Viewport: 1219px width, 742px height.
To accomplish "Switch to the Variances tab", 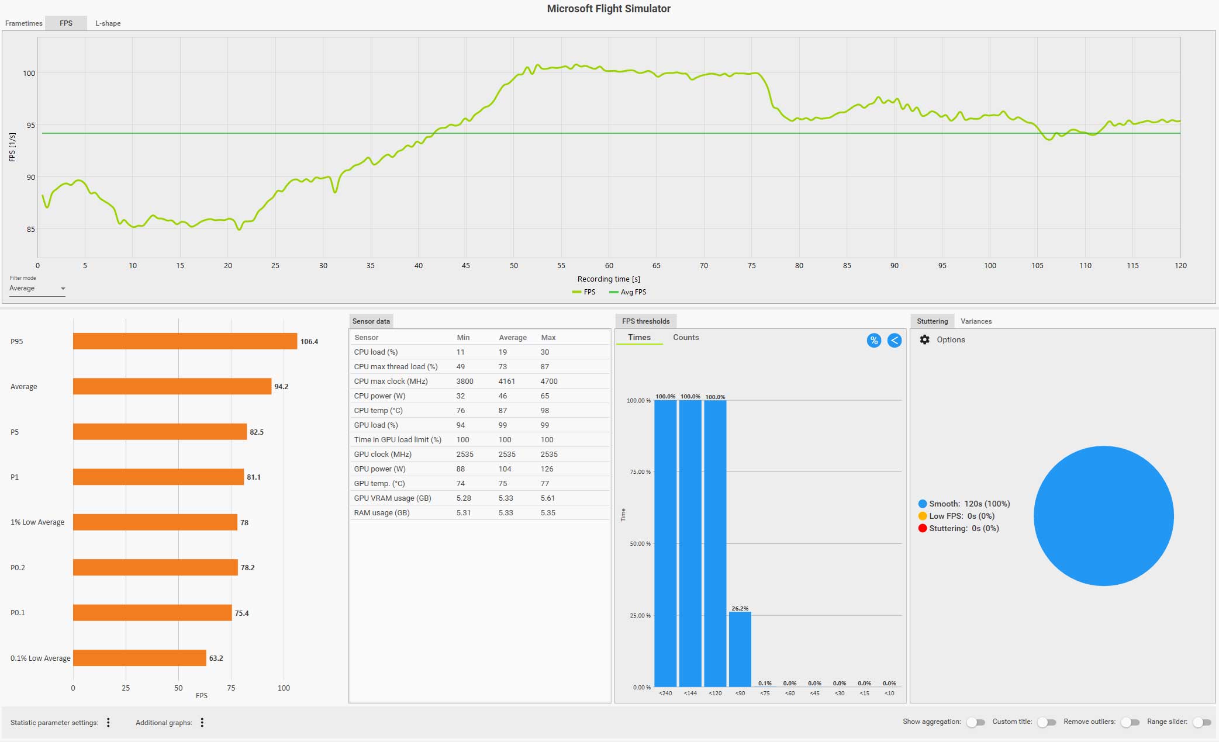I will (x=976, y=321).
